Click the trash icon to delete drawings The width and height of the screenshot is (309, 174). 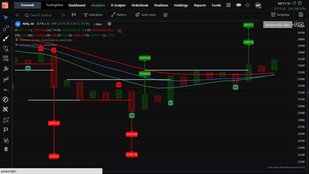(x=6, y=149)
